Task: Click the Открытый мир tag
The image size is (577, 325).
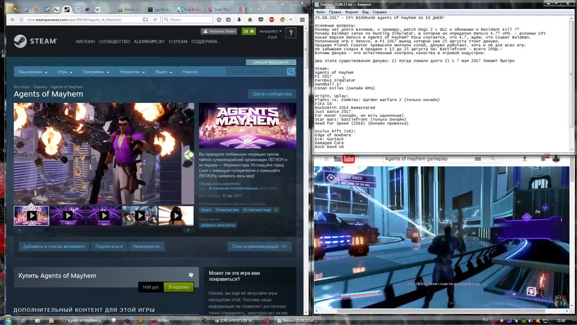Action: [x=227, y=210]
